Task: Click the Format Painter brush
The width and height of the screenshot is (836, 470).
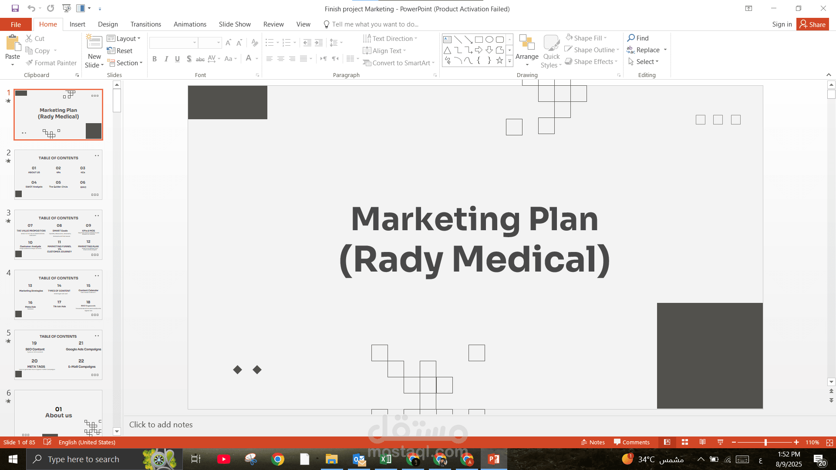Action: (x=51, y=63)
